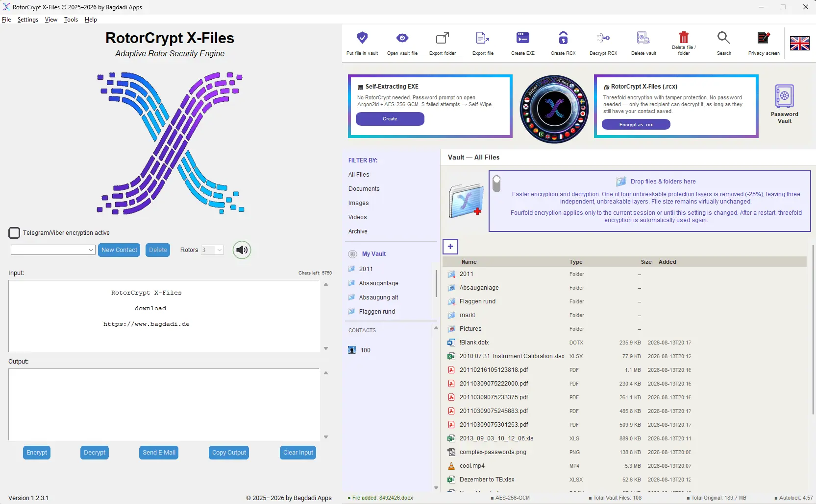This screenshot has height=504, width=816.
Task: Open the contact selection combo box
Action: [x=53, y=250]
